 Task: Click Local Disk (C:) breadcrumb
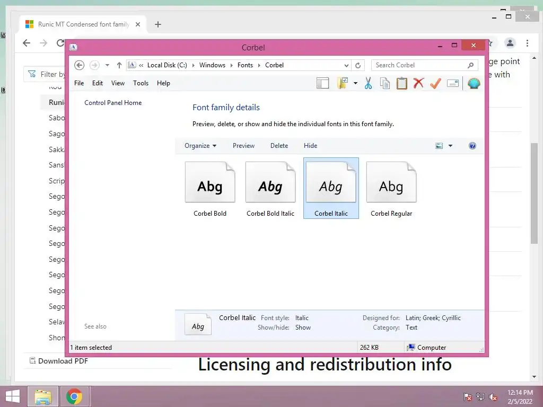(x=167, y=65)
